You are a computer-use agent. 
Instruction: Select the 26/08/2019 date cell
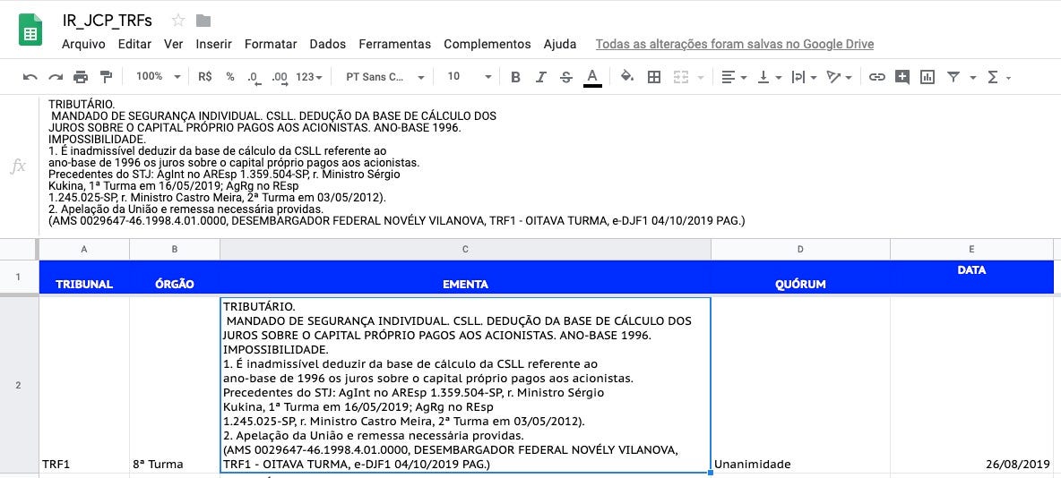[x=971, y=386]
